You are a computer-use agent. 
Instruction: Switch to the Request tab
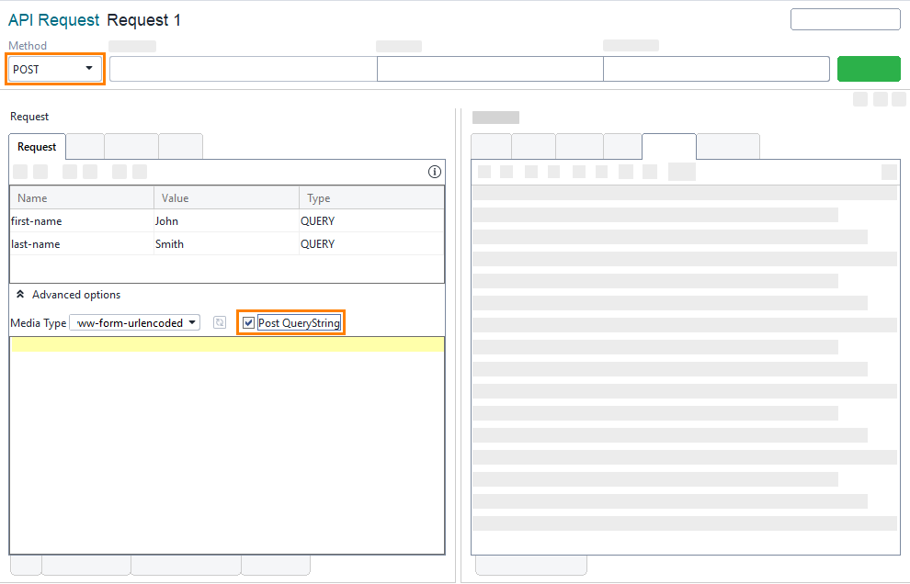(37, 147)
